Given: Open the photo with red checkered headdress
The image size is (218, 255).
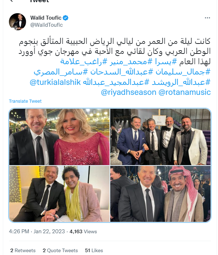Looking at the screenshot, I should pos(161,194).
